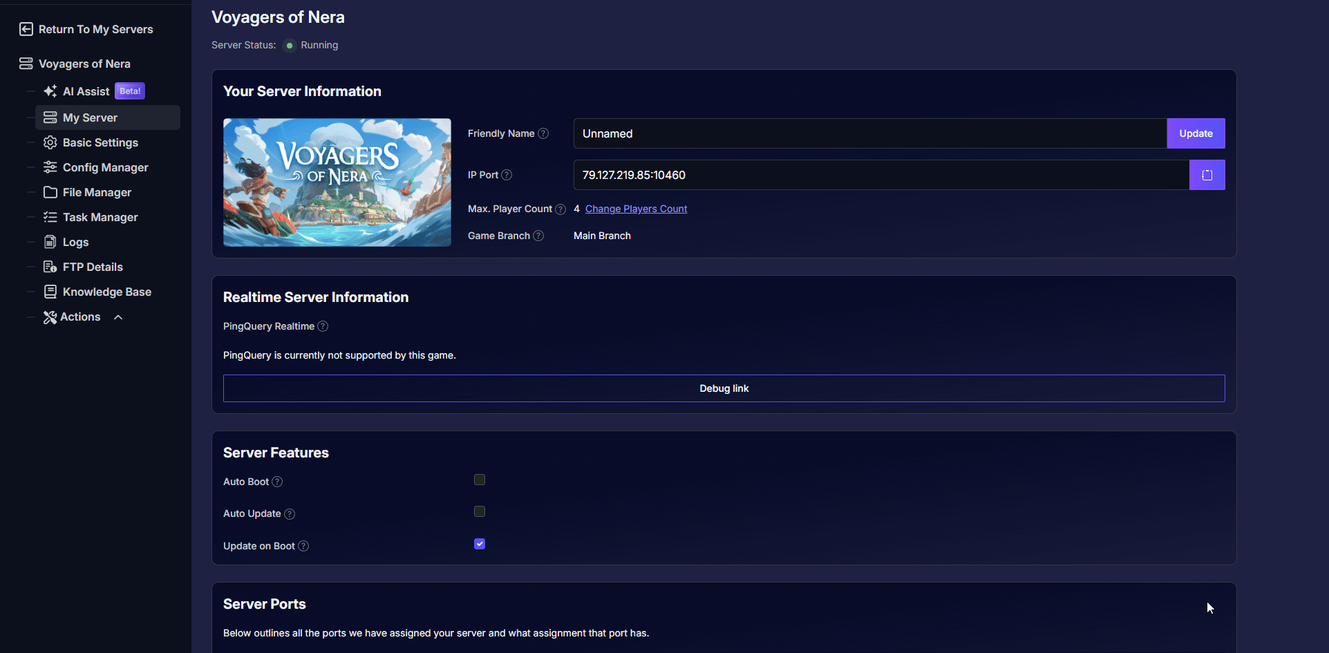
Task: Click the Max. Player Count help icon
Action: [560, 209]
